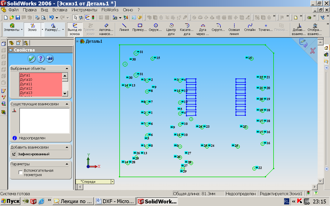The width and height of the screenshot is (330, 206).
Task: Collapse Существующие взаимосвязи section
Action: pos(67,104)
